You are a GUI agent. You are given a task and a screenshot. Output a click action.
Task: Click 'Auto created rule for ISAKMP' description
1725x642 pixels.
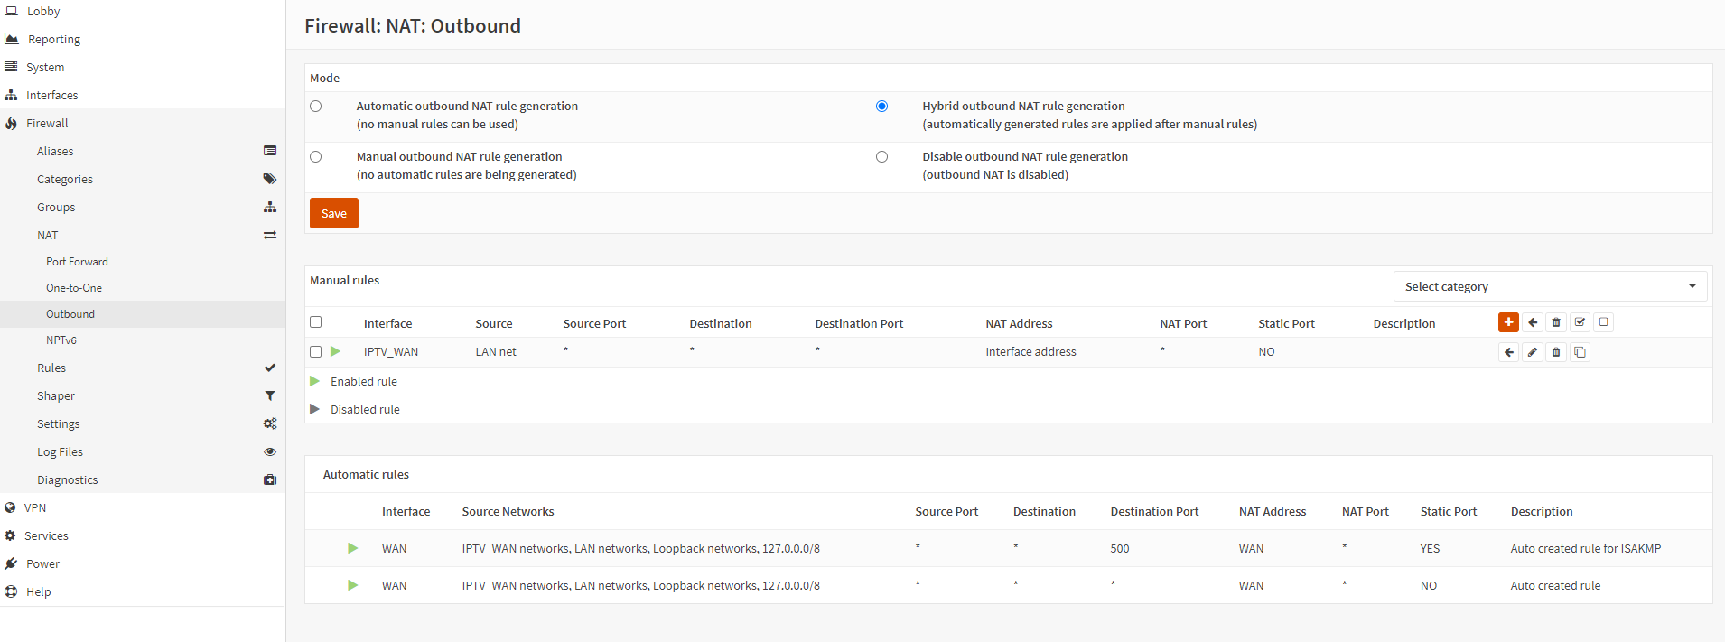[x=1585, y=548]
